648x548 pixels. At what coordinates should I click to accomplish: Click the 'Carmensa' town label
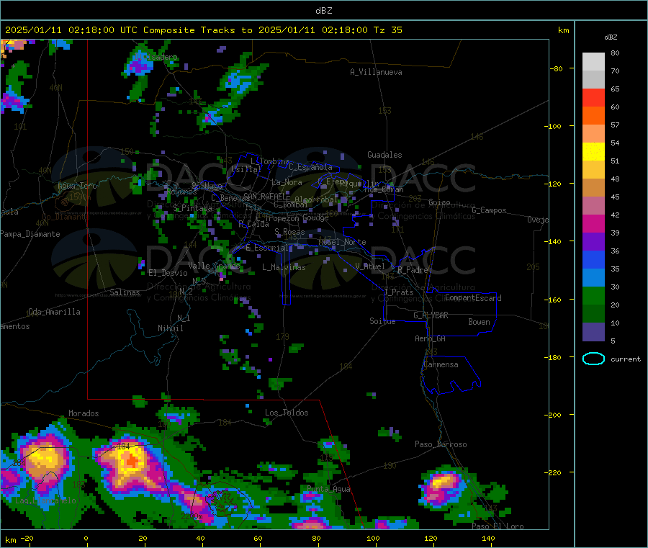tap(441, 364)
